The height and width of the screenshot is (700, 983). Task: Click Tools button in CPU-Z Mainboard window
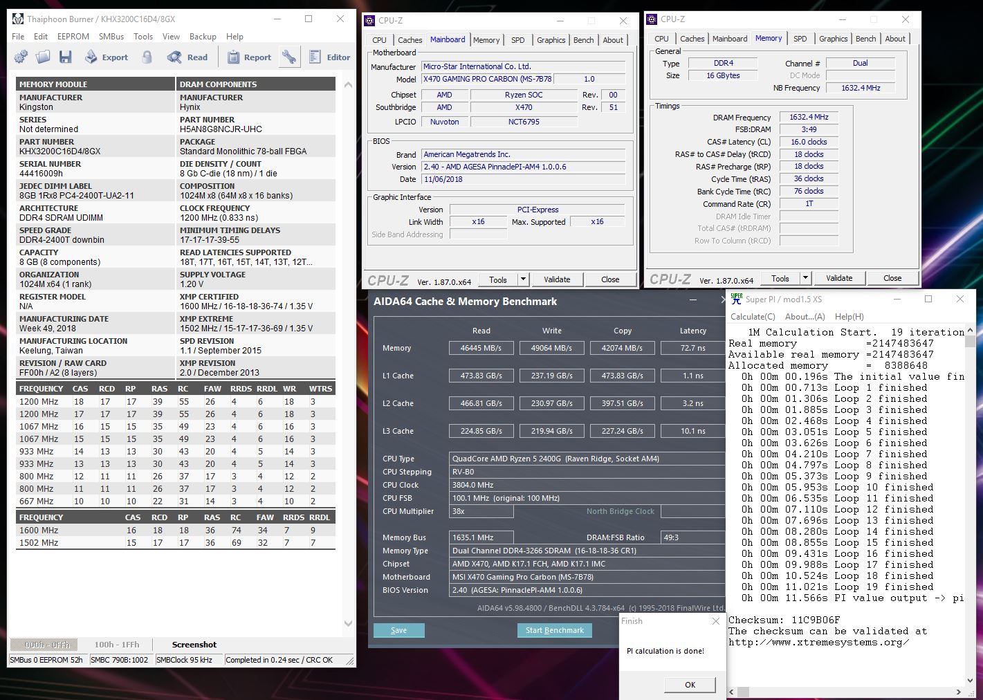(498, 279)
